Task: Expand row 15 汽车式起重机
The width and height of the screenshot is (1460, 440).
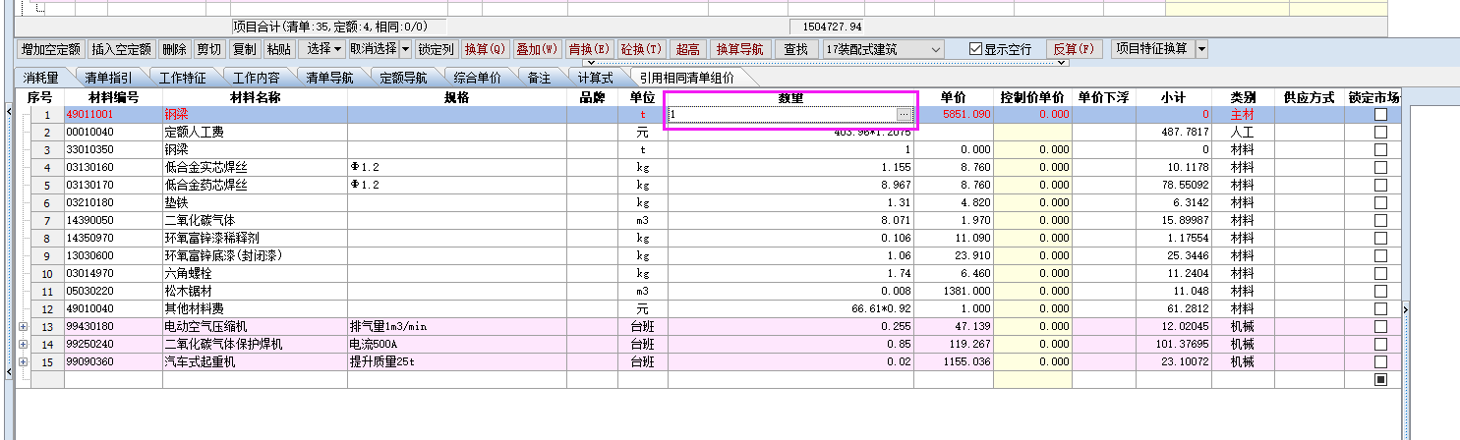Action: pyautogui.click(x=23, y=362)
